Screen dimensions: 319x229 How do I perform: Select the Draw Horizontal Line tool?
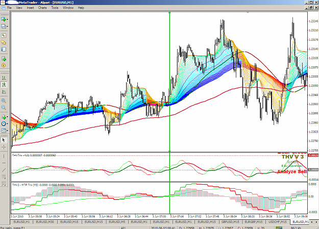tap(4, 163)
